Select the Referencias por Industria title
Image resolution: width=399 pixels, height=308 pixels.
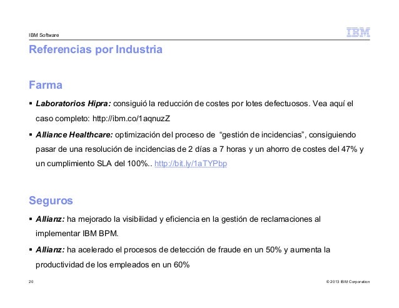pyautogui.click(x=96, y=49)
